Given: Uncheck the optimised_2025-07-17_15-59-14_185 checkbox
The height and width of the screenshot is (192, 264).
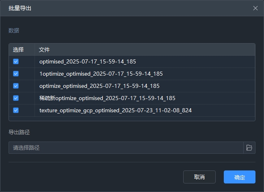Looking at the screenshot, I should 16,62.
